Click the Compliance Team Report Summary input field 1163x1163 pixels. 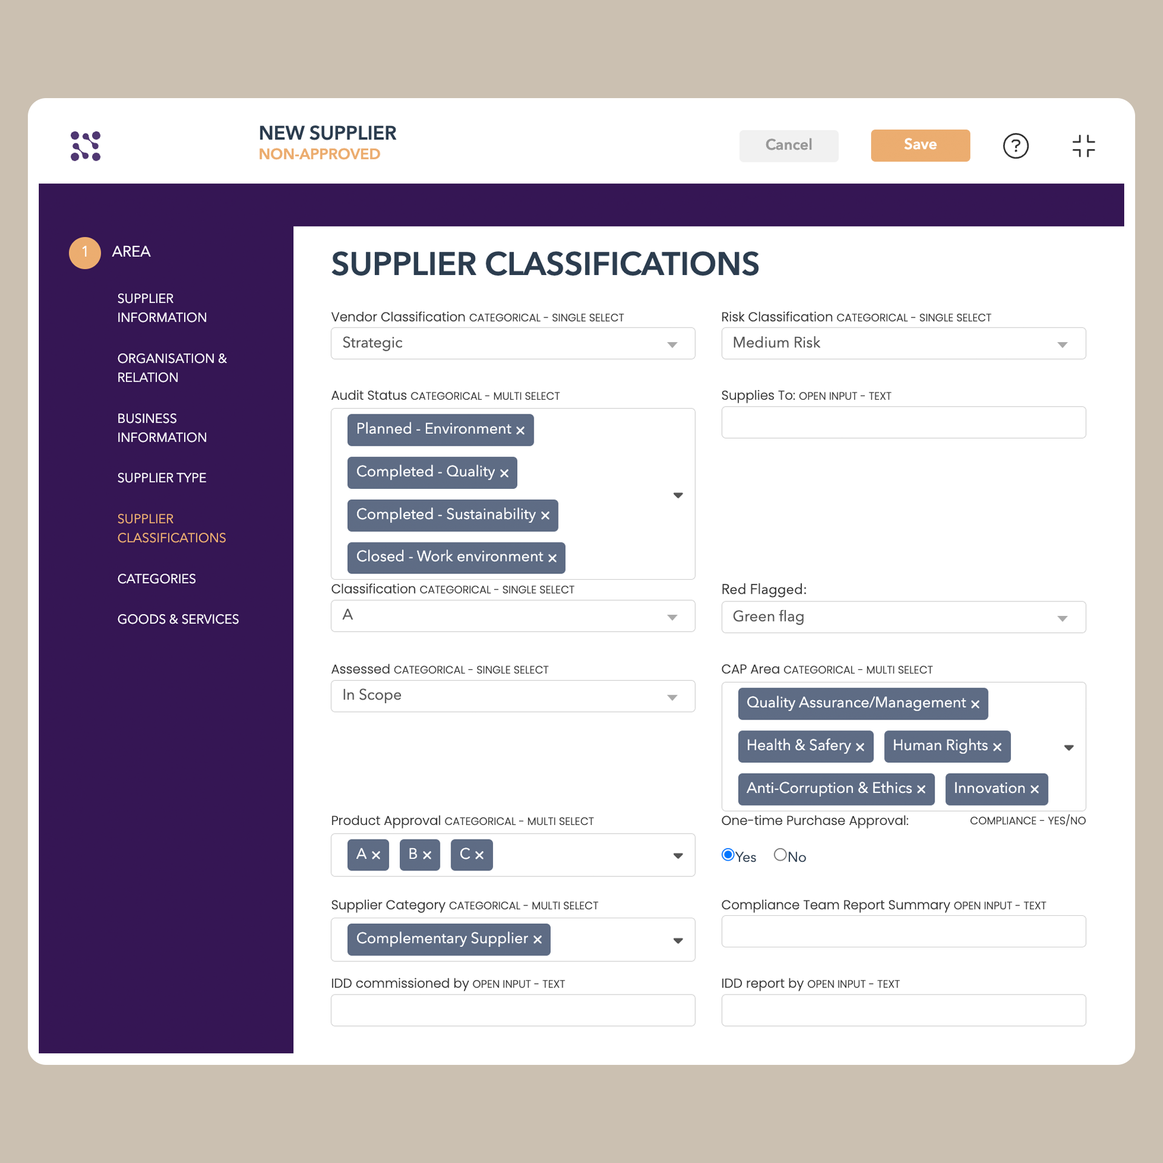click(903, 936)
